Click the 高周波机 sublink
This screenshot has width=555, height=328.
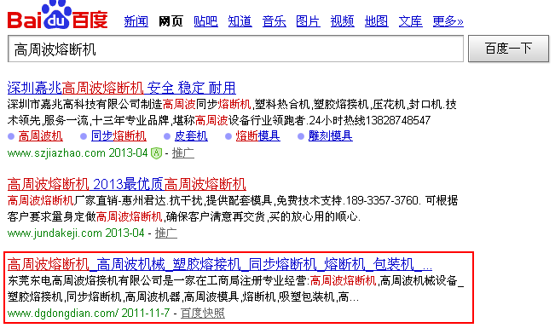40,135
